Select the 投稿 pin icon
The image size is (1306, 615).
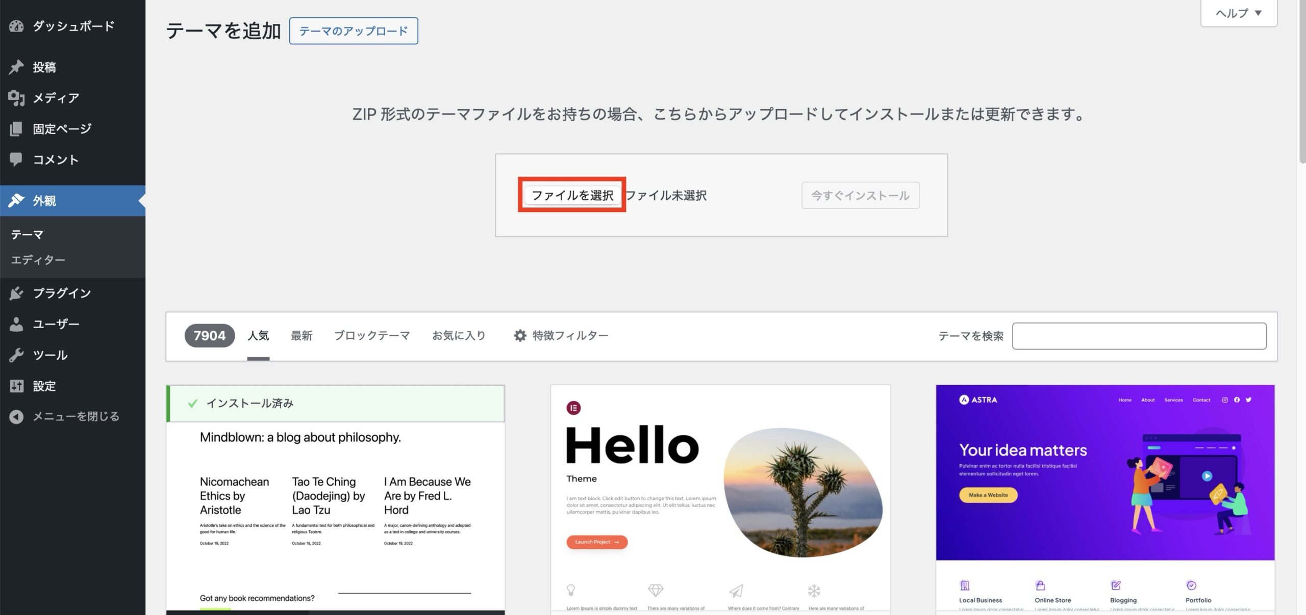(x=17, y=66)
